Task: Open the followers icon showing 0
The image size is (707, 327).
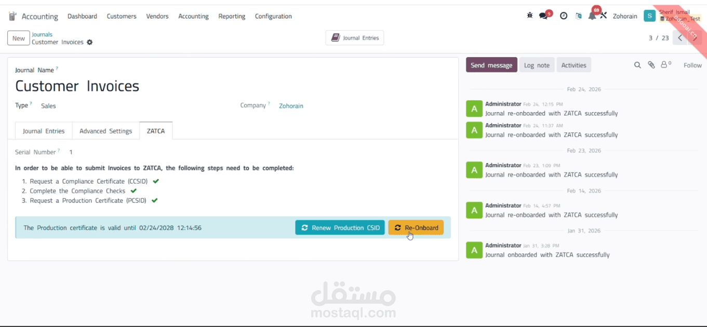Action: tap(665, 65)
